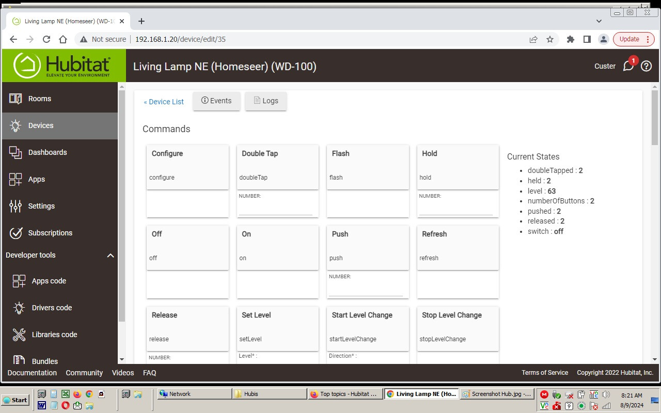Open the Documentation footer link
The height and width of the screenshot is (413, 661).
pyautogui.click(x=32, y=373)
